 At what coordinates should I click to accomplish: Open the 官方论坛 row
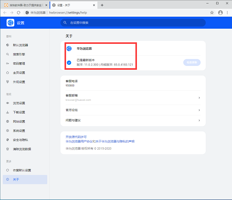[x=133, y=110]
